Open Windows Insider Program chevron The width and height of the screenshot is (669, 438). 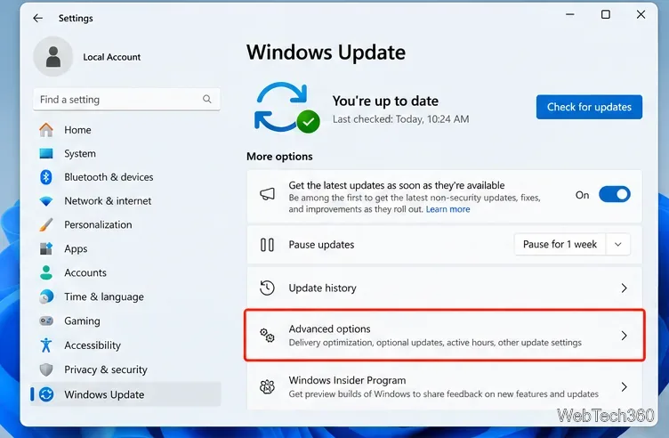[x=625, y=386]
